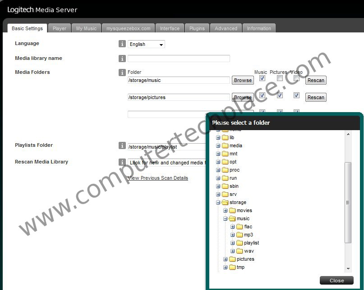
Task: Select the sbin folder icon
Action: point(225,186)
